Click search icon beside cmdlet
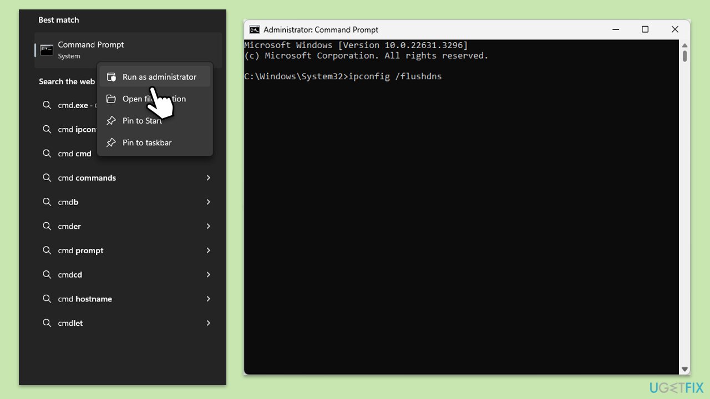The width and height of the screenshot is (710, 399). pos(47,323)
